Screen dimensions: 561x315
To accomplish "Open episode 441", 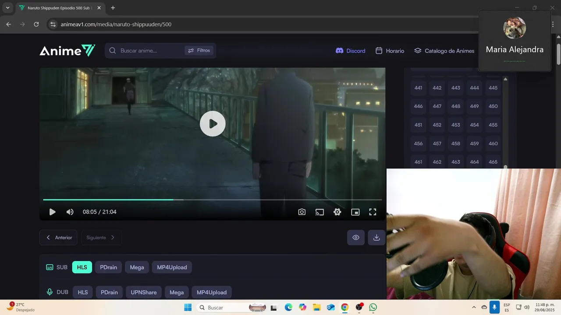I will [419, 88].
